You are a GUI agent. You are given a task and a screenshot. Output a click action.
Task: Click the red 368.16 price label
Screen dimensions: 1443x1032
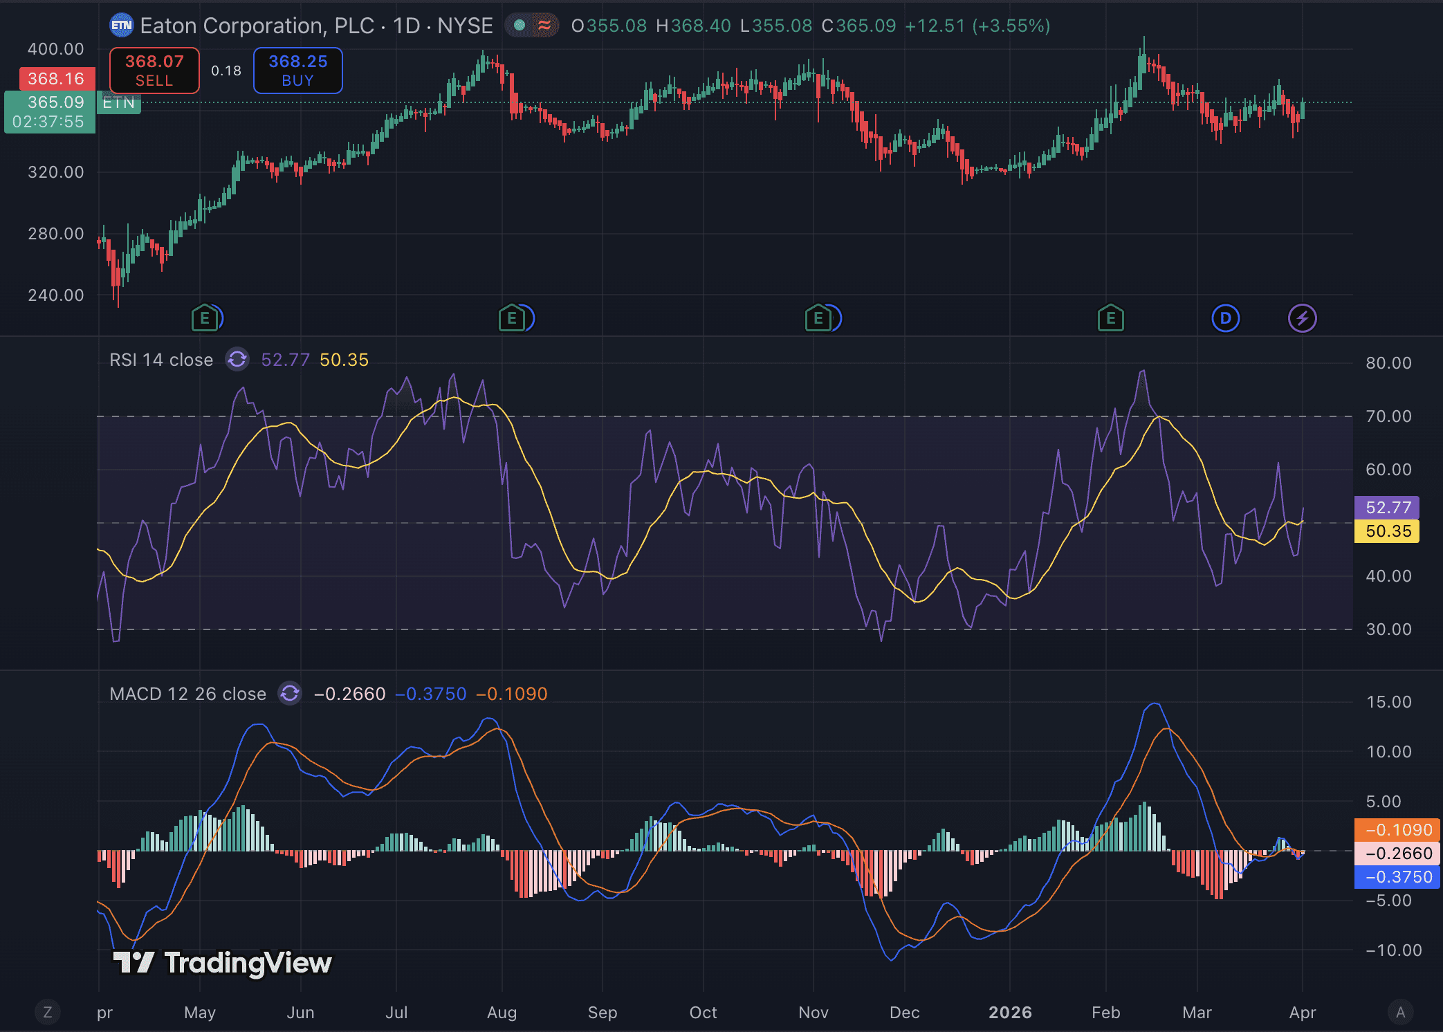coord(56,79)
